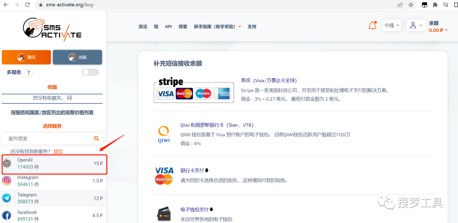Open 条纹 (Visa/万事达卡全球) link
The width and height of the screenshot is (458, 223).
pos(269,80)
